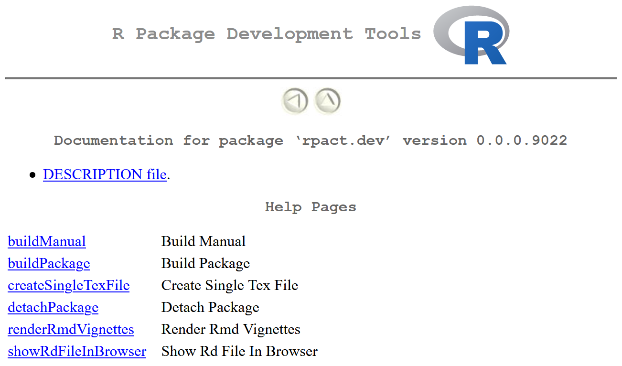The image size is (622, 366).
Task: Go back using the left arrow icon
Action: (x=294, y=101)
